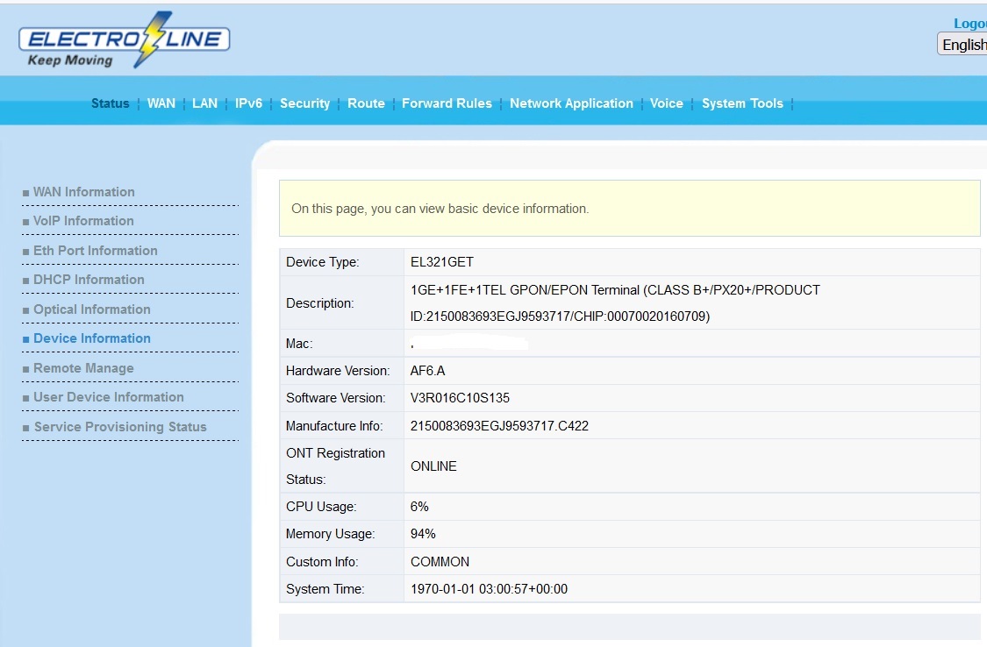Switch to the WAN menu

coord(161,103)
